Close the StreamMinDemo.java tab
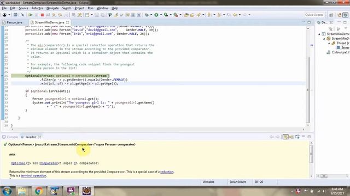 click(x=68, y=22)
